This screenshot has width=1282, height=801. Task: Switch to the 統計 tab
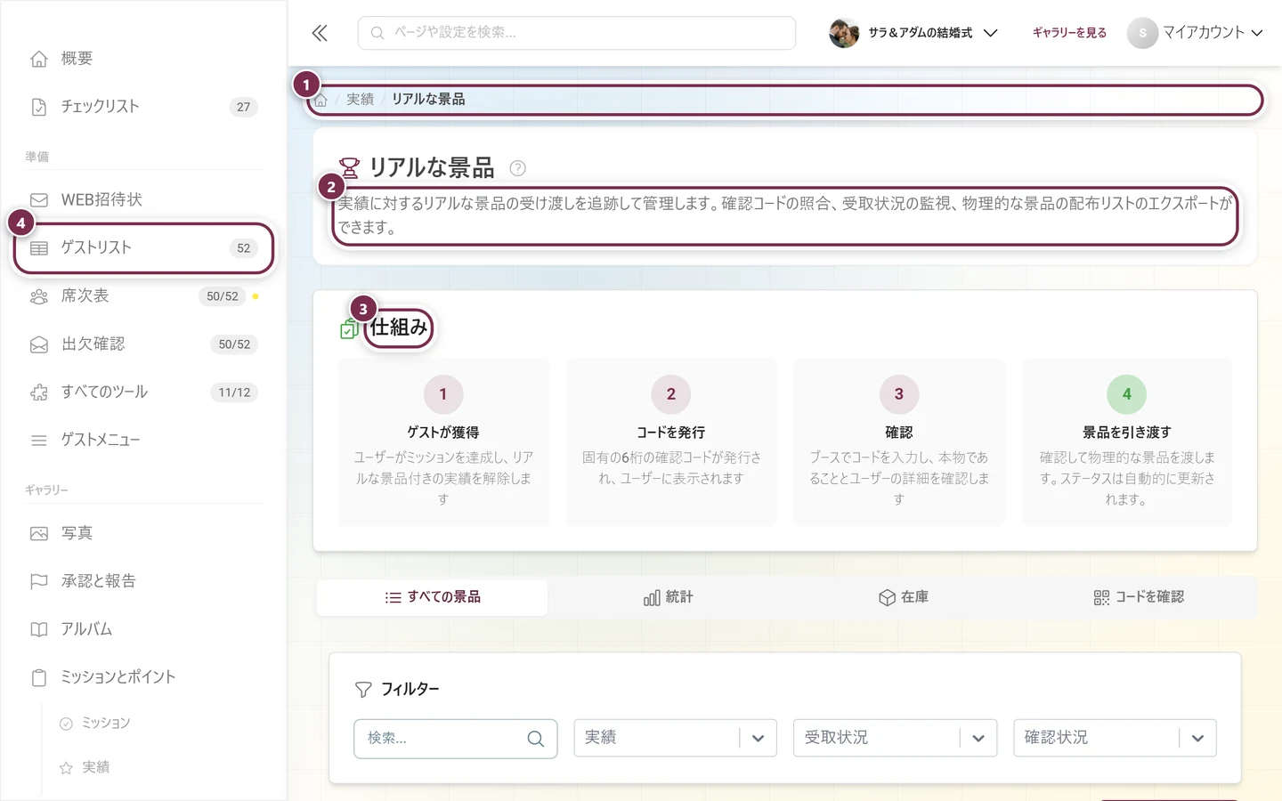(668, 597)
